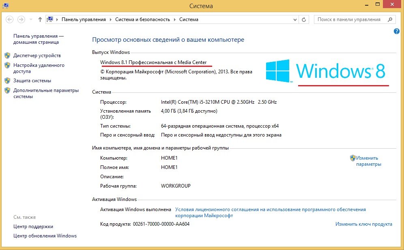Refresh the page with the refresh icon
The height and width of the screenshot is (250, 404).
click(304, 19)
